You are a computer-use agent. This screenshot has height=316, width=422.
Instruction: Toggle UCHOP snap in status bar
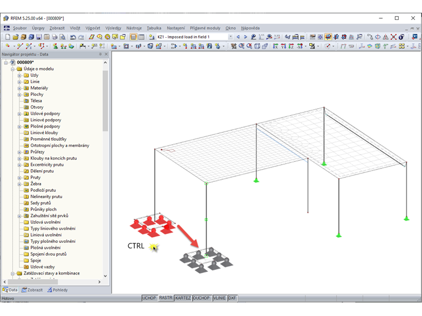pyautogui.click(x=149, y=298)
